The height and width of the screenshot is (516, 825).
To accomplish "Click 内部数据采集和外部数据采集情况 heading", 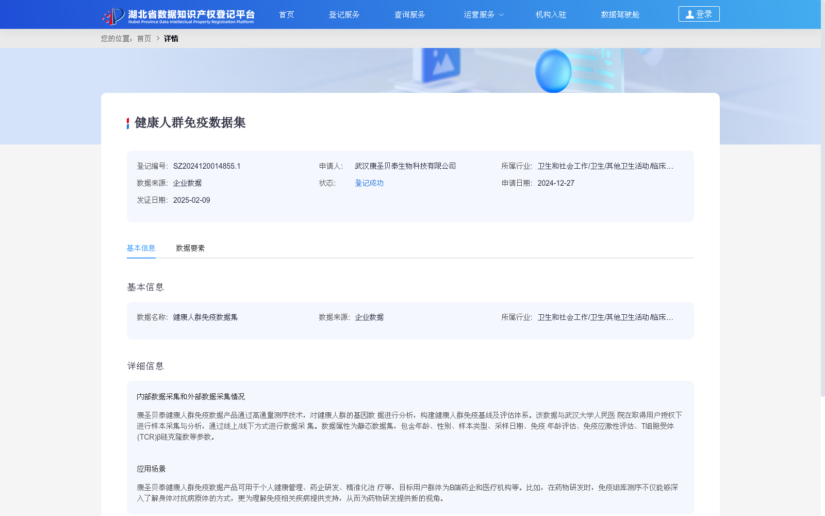I will click(x=191, y=397).
